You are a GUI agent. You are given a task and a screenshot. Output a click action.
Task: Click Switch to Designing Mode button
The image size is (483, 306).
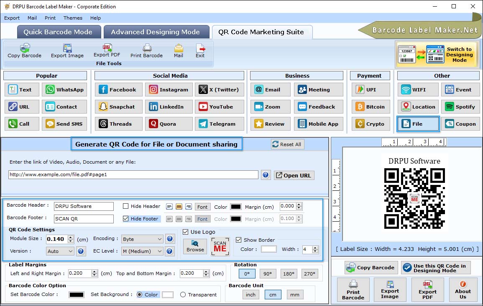click(437, 54)
